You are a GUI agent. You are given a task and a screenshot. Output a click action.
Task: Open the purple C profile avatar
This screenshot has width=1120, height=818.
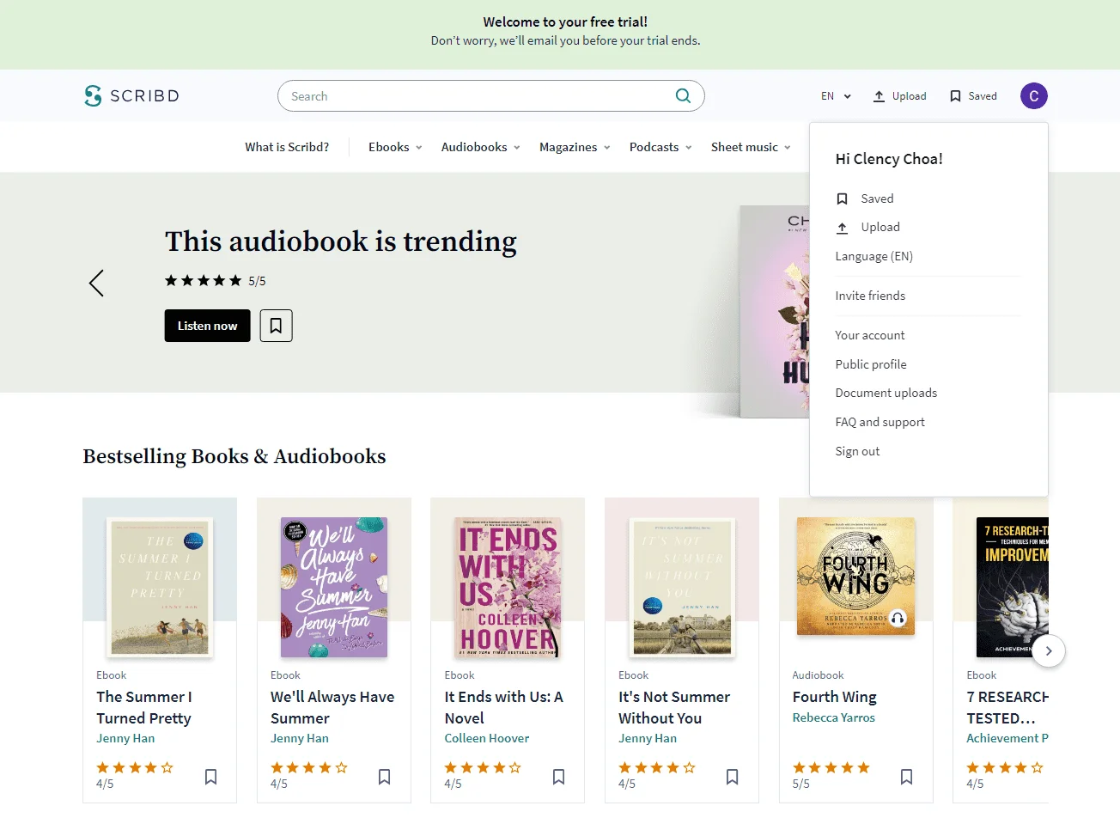coord(1034,96)
